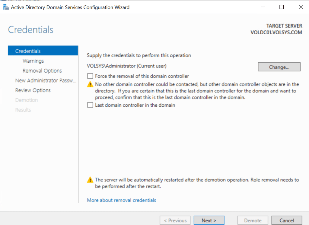309x225 pixels.
Task: Open More about removal credentials link
Action: (121, 200)
